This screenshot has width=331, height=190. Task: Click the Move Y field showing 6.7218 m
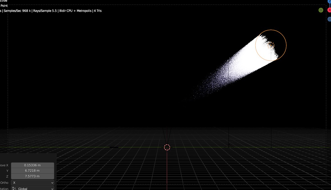tap(32, 171)
